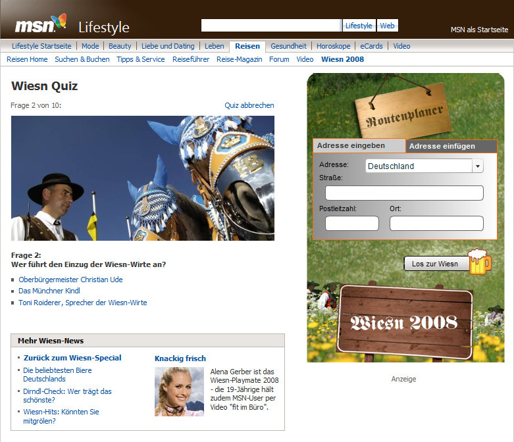The image size is (514, 442).
Task: Choose answer Toni Roiderer, Sprecher der Wiesn-Wirte
Action: (83, 303)
